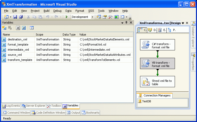The width and height of the screenshot is (197, 122).
Task: Click the green arrow window toolbar icon
Action: point(116,17)
